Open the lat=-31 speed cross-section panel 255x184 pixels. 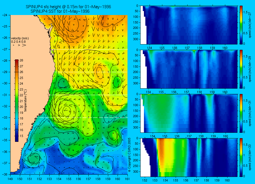189,113
